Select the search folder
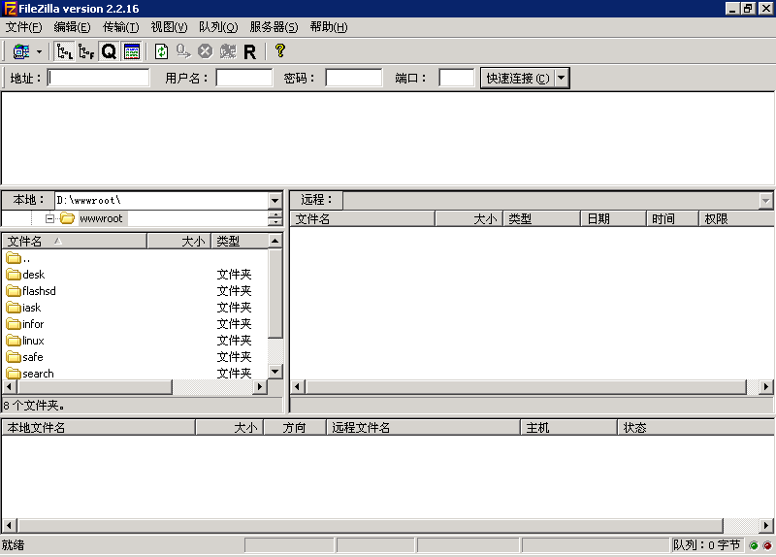776x557 pixels. point(30,374)
